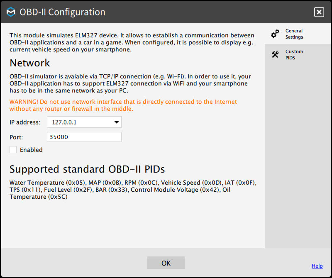The image size is (332, 278).
Task: Open the Custom PIDS tab
Action: [298, 54]
